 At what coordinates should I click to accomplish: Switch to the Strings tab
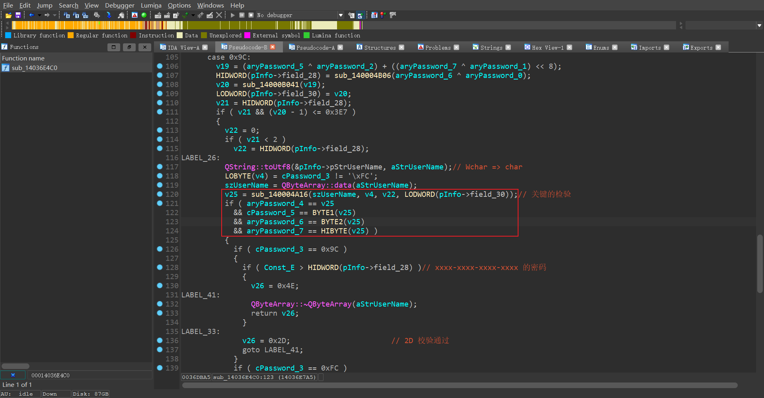click(x=491, y=47)
